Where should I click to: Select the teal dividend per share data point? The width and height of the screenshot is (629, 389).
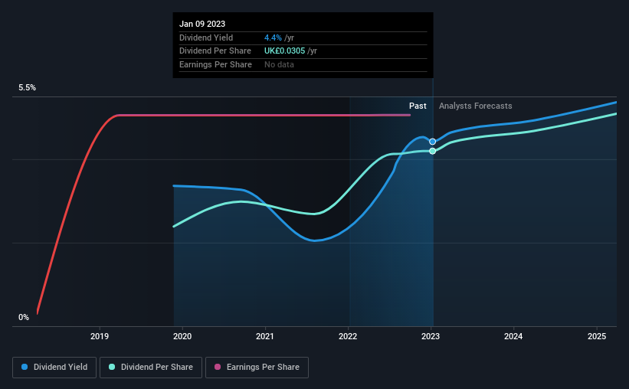(x=432, y=151)
